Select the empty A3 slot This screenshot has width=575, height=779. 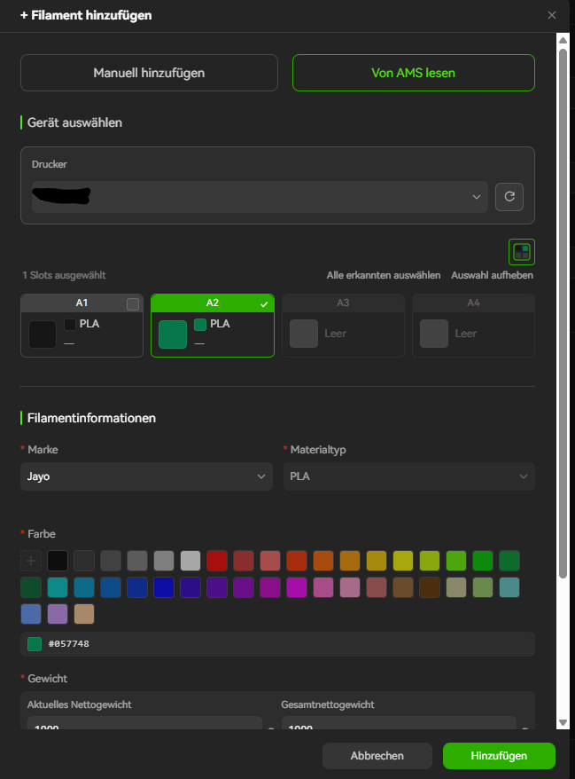[x=343, y=326]
